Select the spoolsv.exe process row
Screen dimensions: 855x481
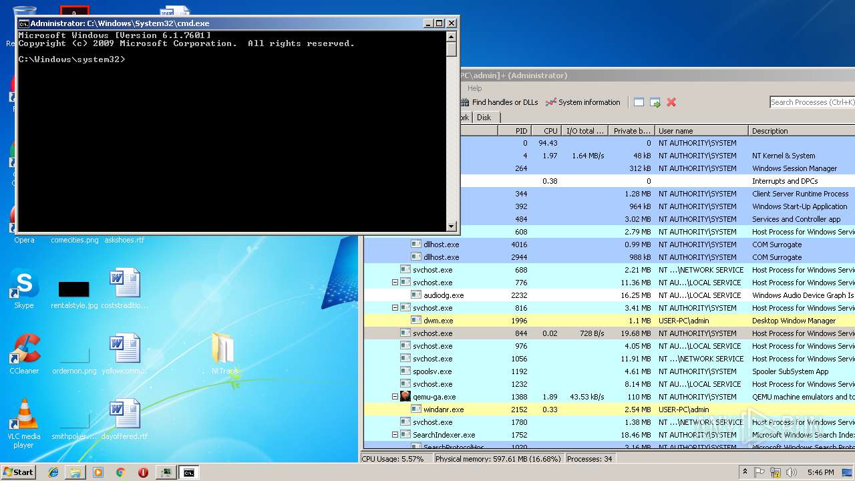click(609, 371)
